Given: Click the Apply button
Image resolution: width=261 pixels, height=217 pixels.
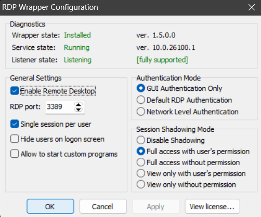Looking at the screenshot, I should (155, 207).
